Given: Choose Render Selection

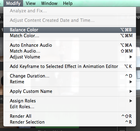Looking at the screenshot, I should pyautogui.click(x=70, y=122).
